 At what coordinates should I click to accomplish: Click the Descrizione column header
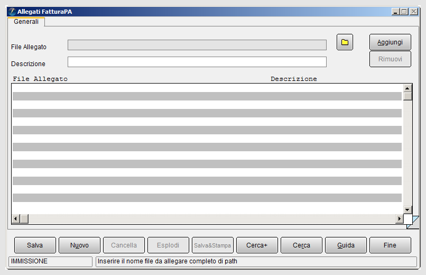[294, 79]
